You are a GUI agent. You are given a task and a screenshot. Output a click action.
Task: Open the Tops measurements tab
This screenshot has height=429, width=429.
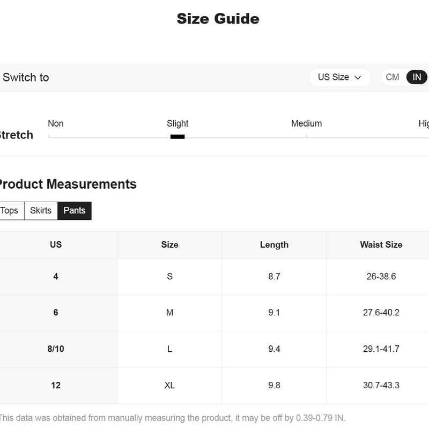(10, 211)
